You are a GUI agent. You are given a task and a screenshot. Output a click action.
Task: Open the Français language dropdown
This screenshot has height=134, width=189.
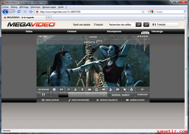pyautogui.click(x=165, y=25)
